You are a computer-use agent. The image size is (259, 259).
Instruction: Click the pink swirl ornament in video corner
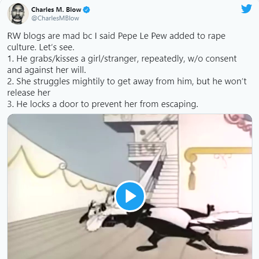click(238, 122)
